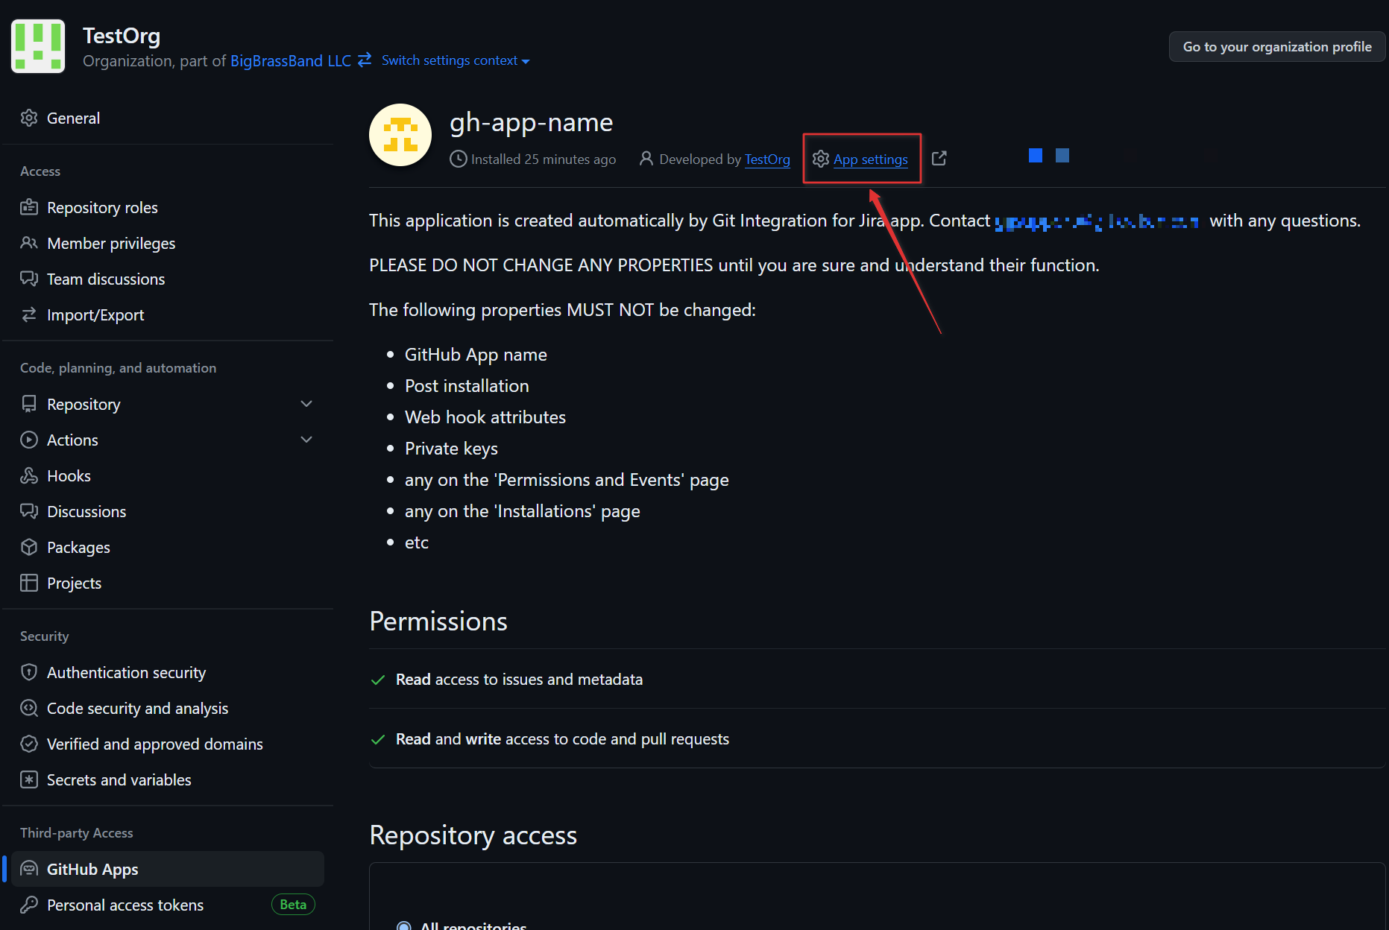Viewport: 1389px width, 930px height.
Task: Click the Repository sidebar icon
Action: [29, 404]
